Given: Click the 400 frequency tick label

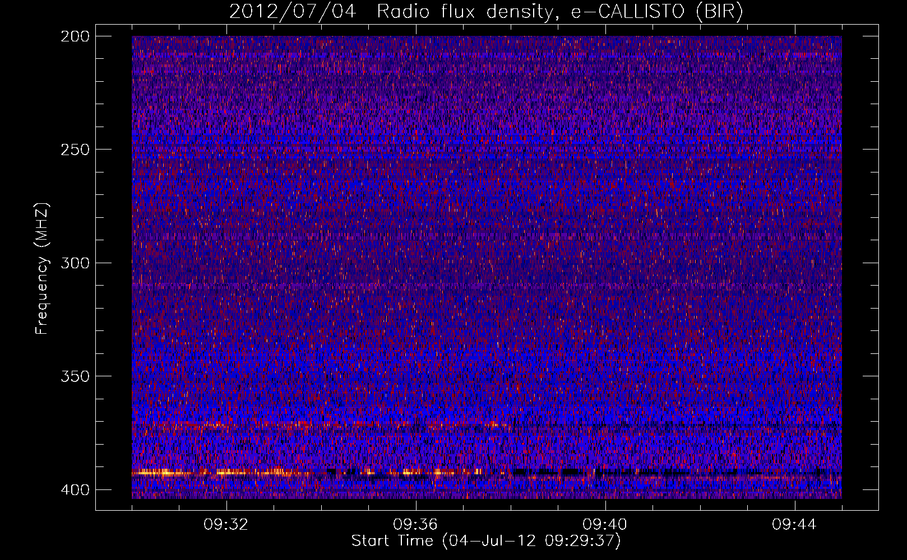Looking at the screenshot, I should (75, 490).
